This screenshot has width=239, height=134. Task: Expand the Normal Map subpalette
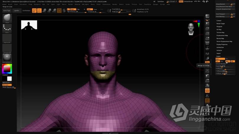[x=220, y=39]
